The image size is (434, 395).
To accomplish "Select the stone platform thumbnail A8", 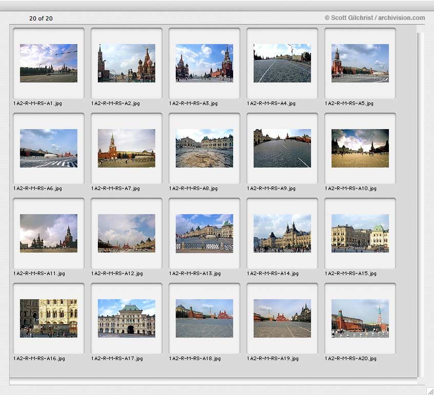I will (x=204, y=148).
